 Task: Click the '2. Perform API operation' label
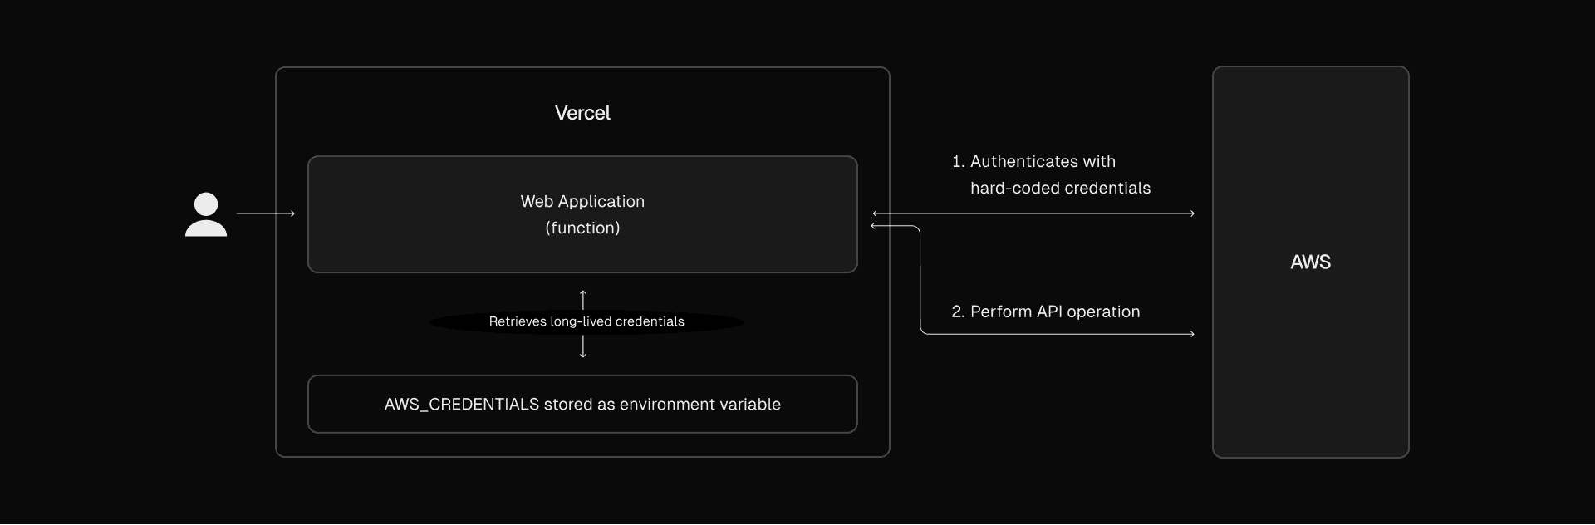1046,312
